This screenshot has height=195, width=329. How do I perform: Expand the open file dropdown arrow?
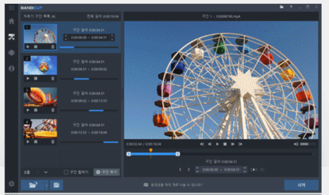(x=47, y=185)
